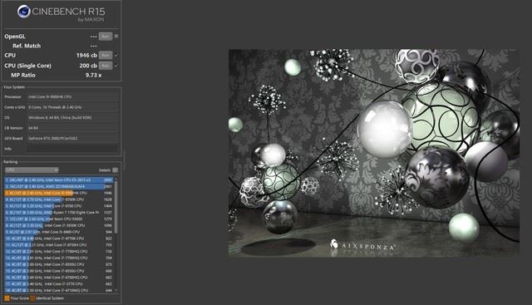The height and width of the screenshot is (305, 532).
Task: Open the Ranking CPU dropdown
Action: pos(32,170)
